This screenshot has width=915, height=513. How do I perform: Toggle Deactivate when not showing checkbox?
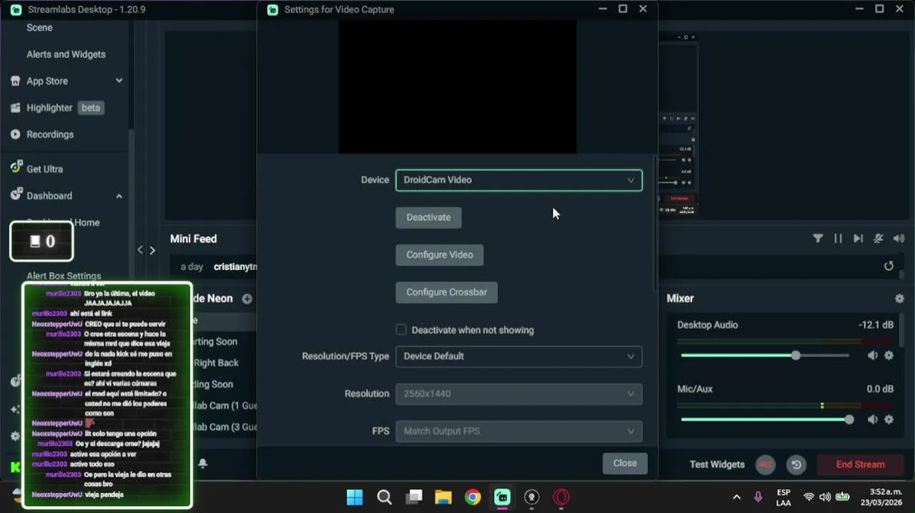[x=401, y=330]
